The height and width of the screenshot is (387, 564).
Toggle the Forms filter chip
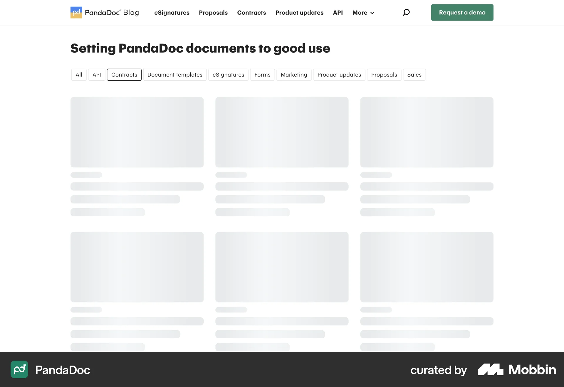262,75
